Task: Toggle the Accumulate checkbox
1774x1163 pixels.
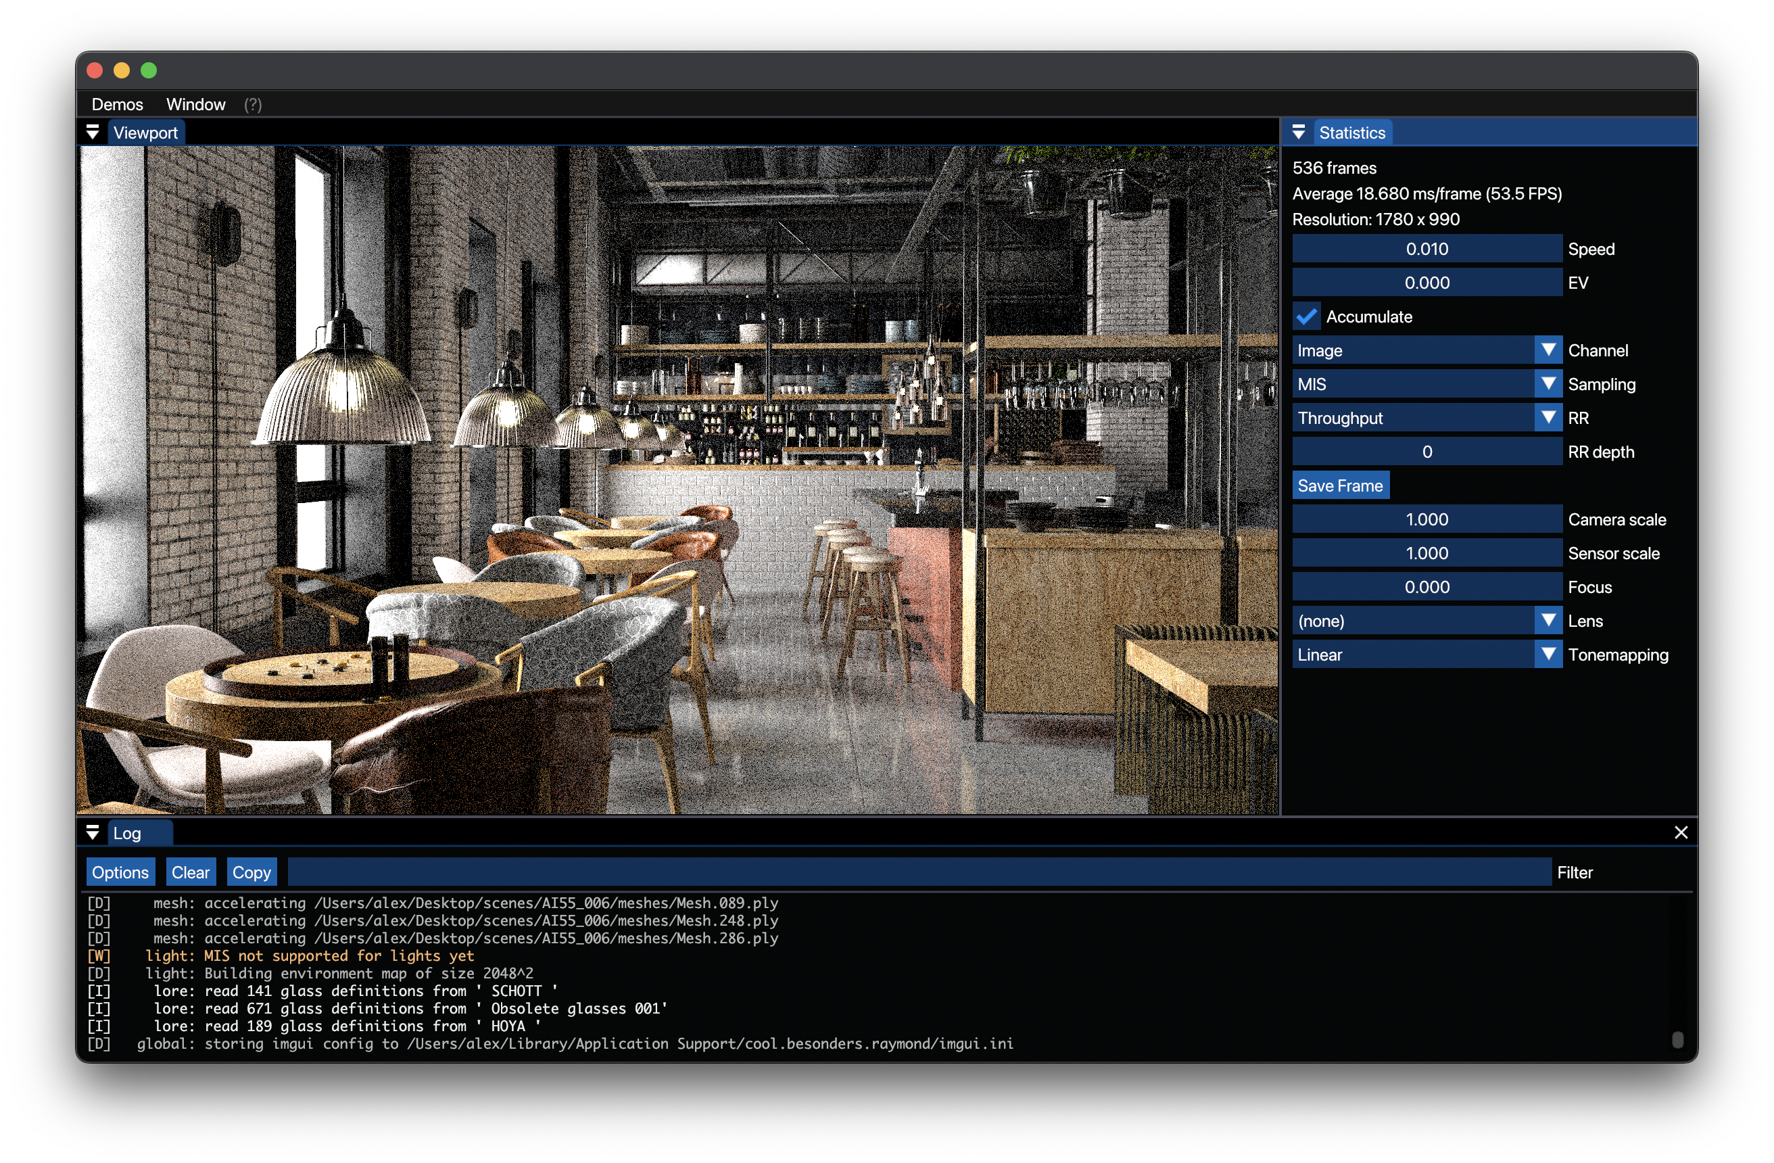Action: tap(1307, 317)
